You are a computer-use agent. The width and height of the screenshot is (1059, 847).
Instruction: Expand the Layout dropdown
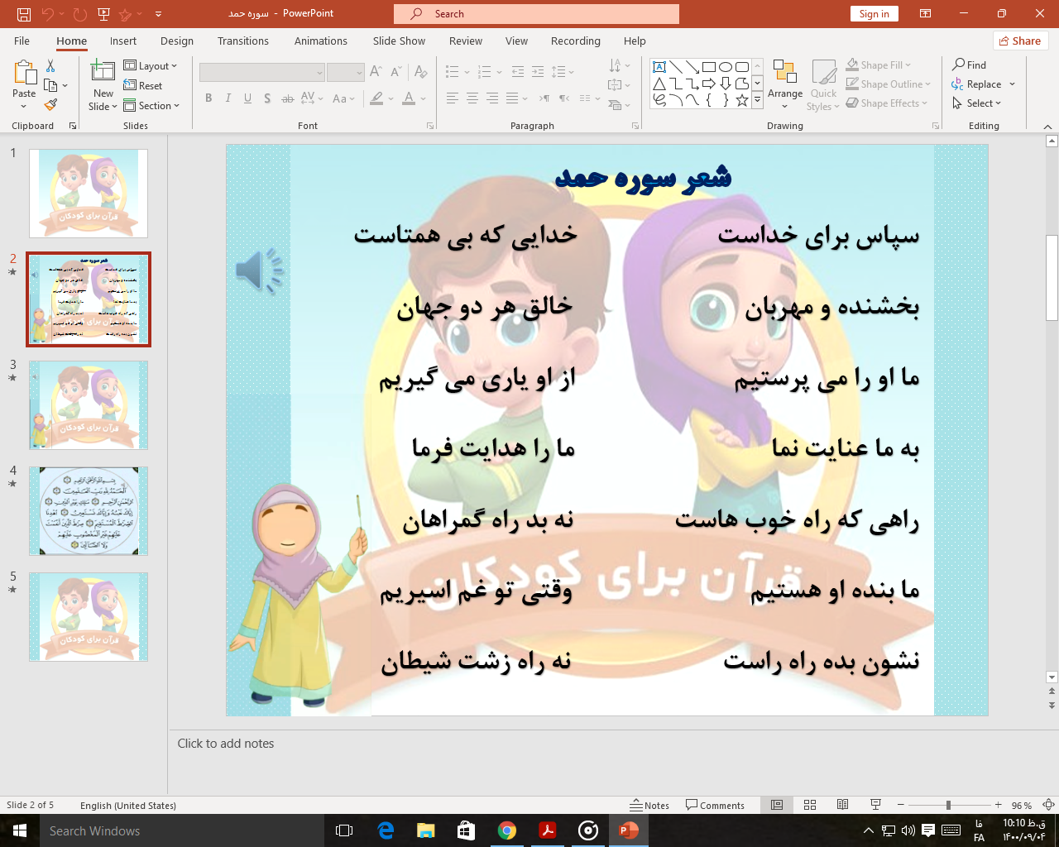point(151,66)
